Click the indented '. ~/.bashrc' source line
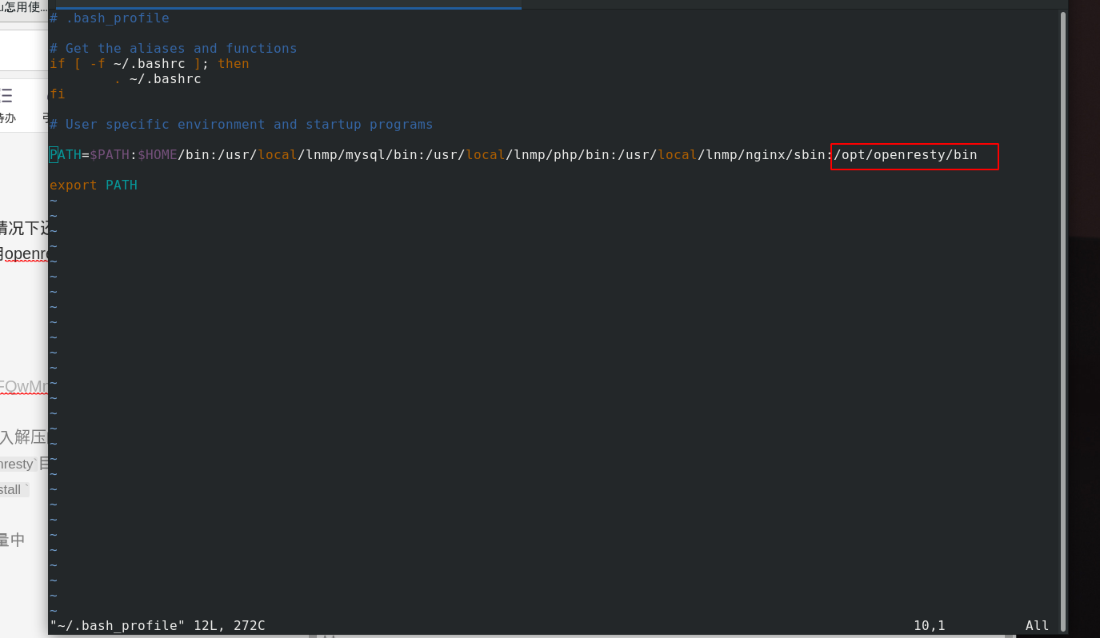 click(158, 78)
